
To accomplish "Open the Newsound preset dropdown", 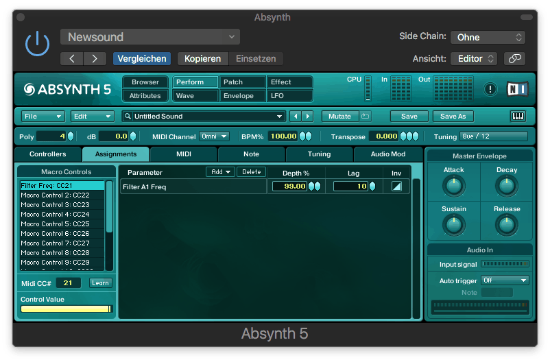I will point(150,37).
